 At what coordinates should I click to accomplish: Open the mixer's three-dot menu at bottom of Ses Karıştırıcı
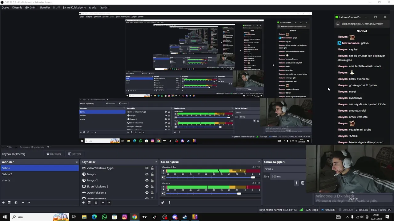170,203
